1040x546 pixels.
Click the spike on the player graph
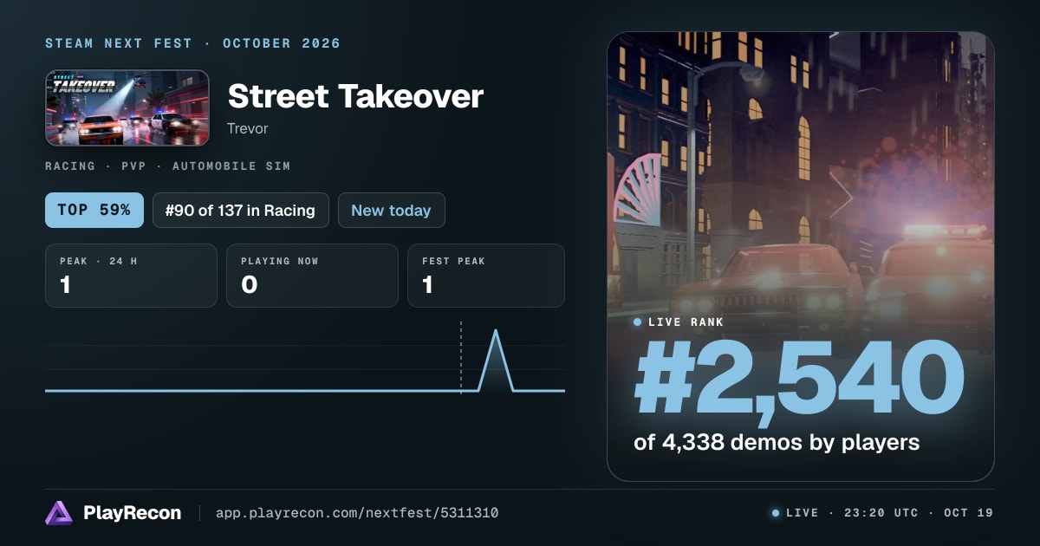click(x=496, y=360)
